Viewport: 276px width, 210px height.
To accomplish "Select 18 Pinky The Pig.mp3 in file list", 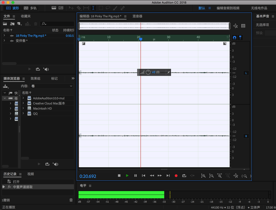I will point(31,36).
